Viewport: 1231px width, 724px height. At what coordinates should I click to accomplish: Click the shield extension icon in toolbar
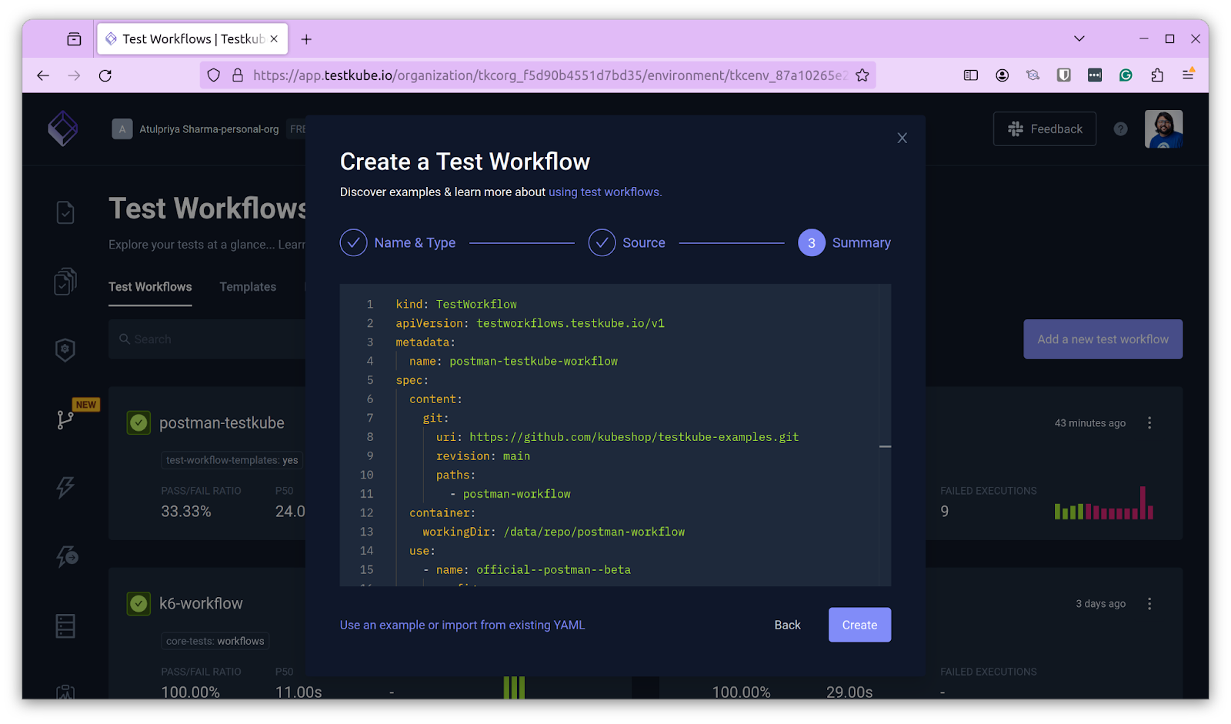tap(1064, 75)
